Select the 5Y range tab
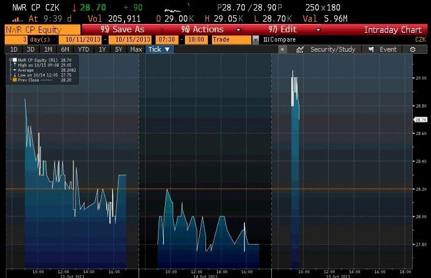The height and width of the screenshot is (278, 431). 119,49
